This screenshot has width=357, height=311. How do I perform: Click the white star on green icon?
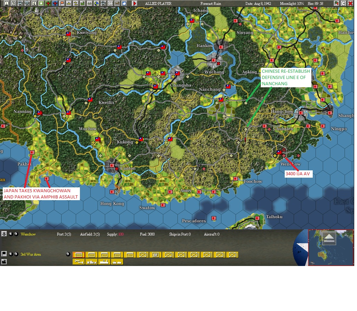(x=41, y=3)
